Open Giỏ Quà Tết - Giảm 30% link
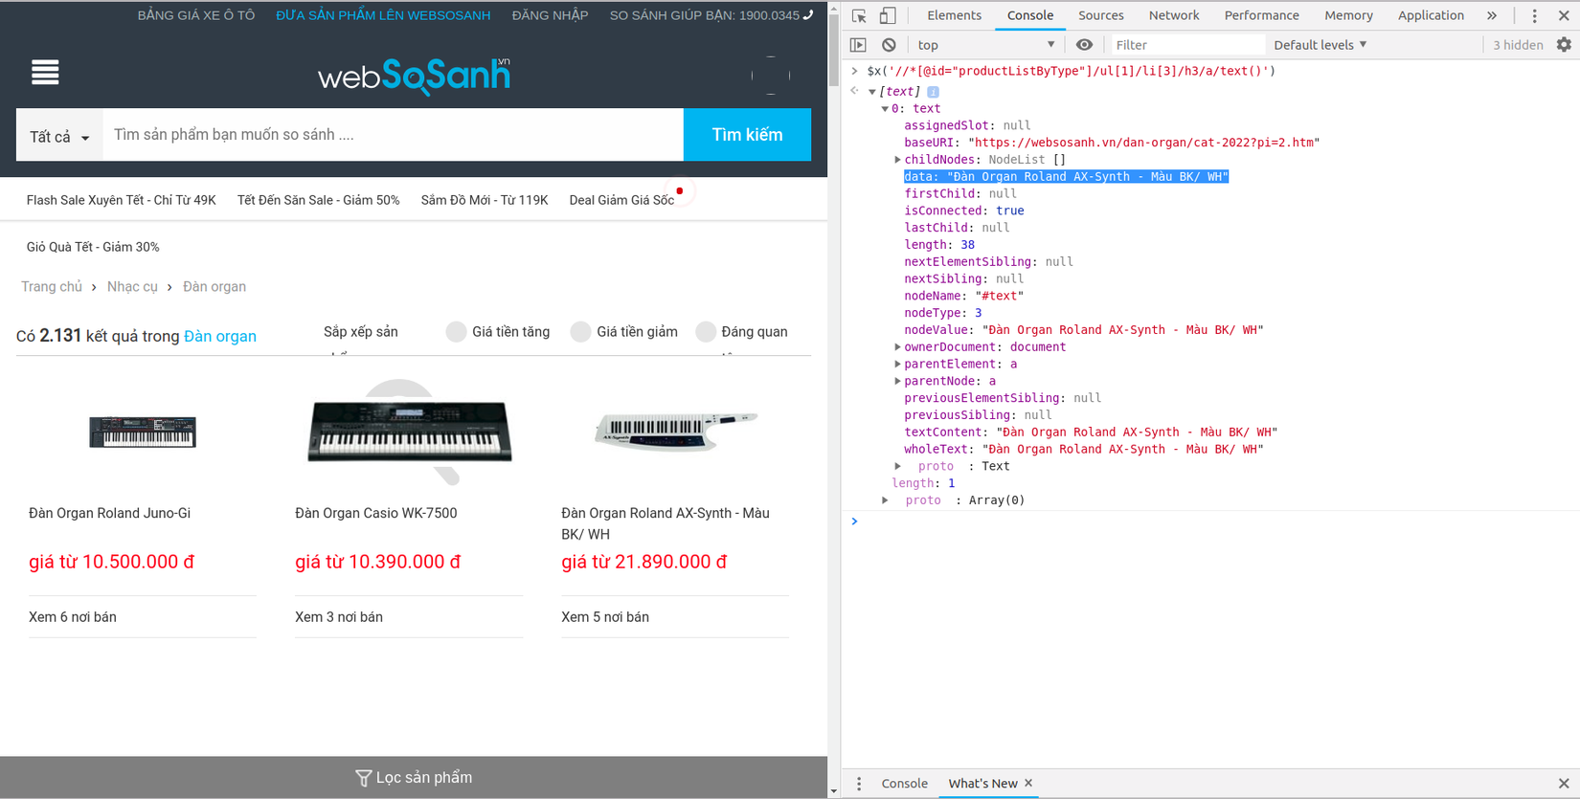The height and width of the screenshot is (799, 1580). coord(93,247)
